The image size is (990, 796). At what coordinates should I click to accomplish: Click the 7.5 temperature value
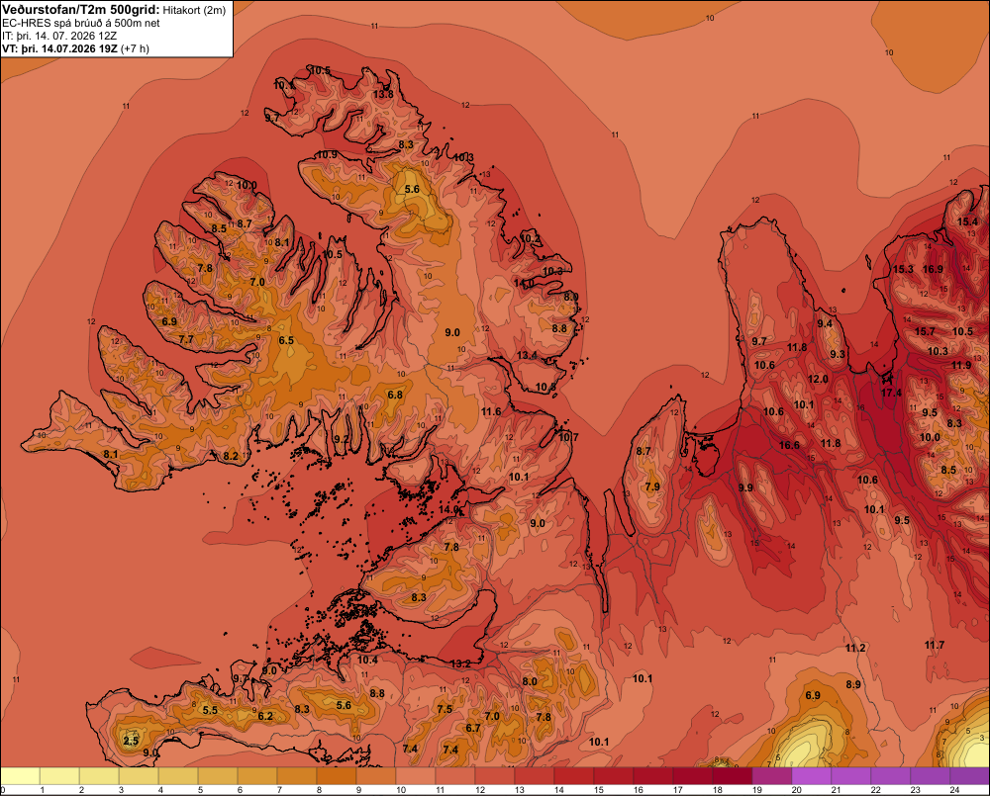pyautogui.click(x=445, y=709)
